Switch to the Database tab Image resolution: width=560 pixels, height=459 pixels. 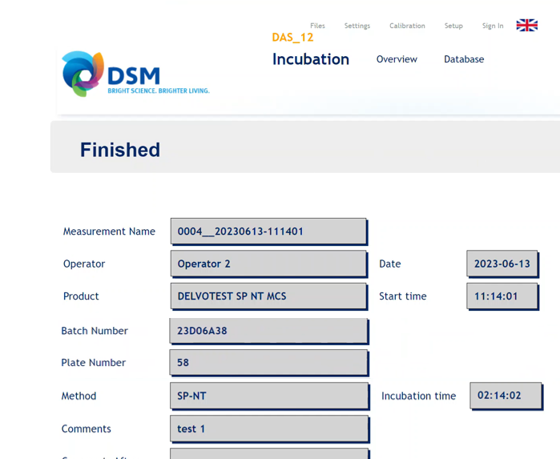[x=464, y=59]
